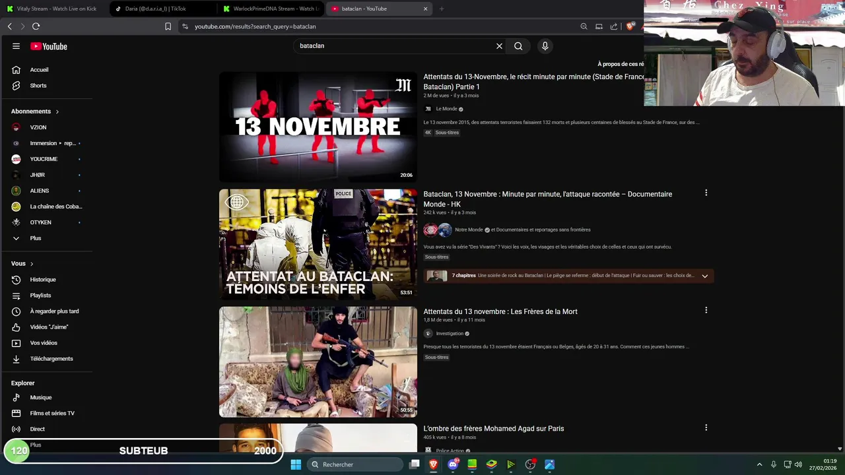Switch to WarlockPrimeDNA Stream tab

pyautogui.click(x=271, y=9)
